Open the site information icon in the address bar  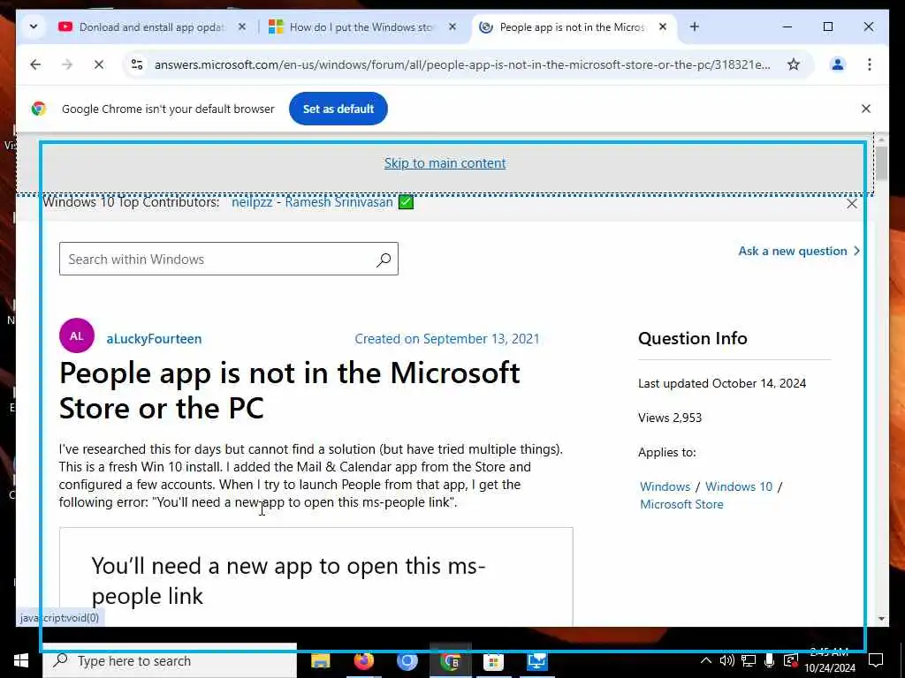coord(137,64)
